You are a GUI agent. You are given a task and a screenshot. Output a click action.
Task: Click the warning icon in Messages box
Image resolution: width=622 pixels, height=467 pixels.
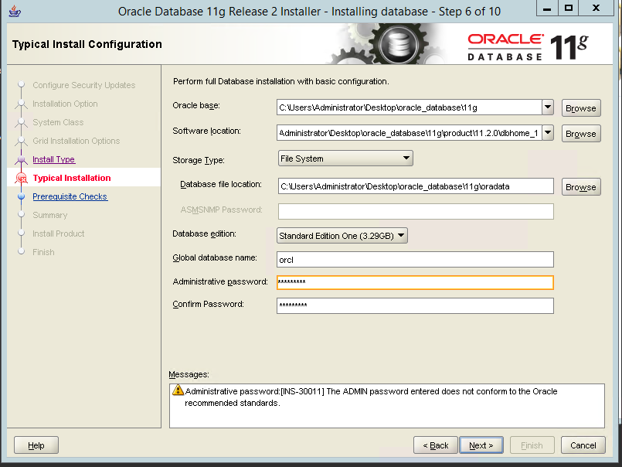tap(178, 390)
